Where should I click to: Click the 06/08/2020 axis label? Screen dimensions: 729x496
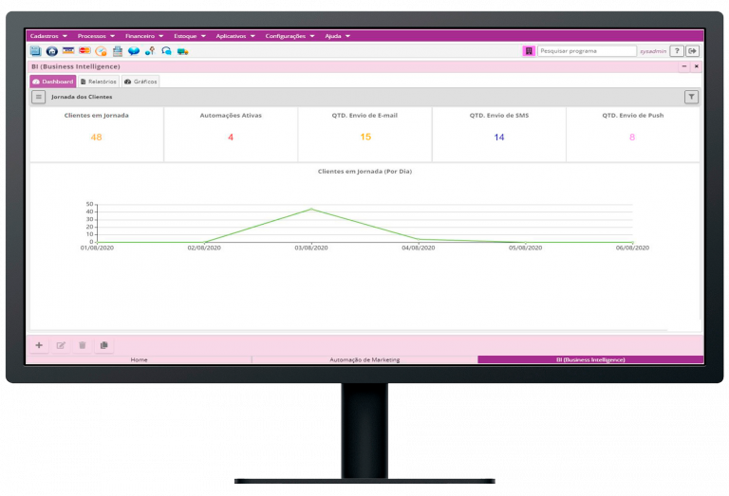[x=632, y=248]
